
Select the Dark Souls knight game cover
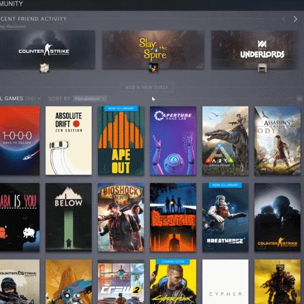tap(277, 282)
